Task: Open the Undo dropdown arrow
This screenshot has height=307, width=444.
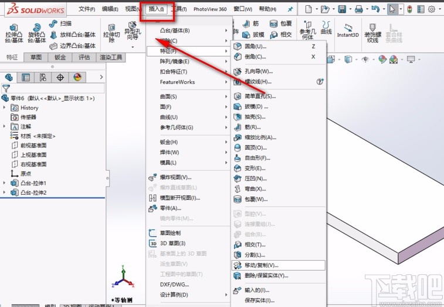Action: 384,9
